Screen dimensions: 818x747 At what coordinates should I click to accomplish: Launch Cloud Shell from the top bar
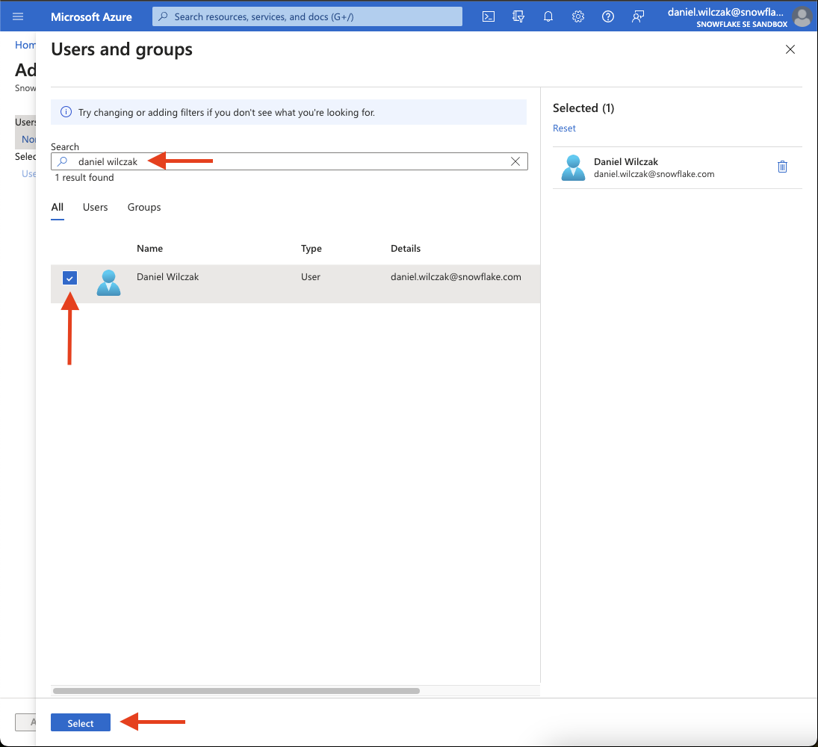489,16
